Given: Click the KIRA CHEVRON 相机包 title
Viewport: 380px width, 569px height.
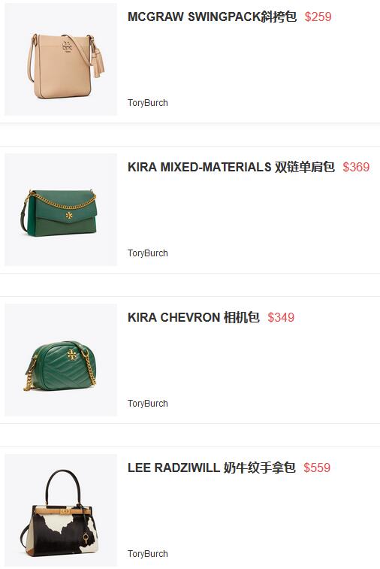Looking at the screenshot, I should (194, 317).
